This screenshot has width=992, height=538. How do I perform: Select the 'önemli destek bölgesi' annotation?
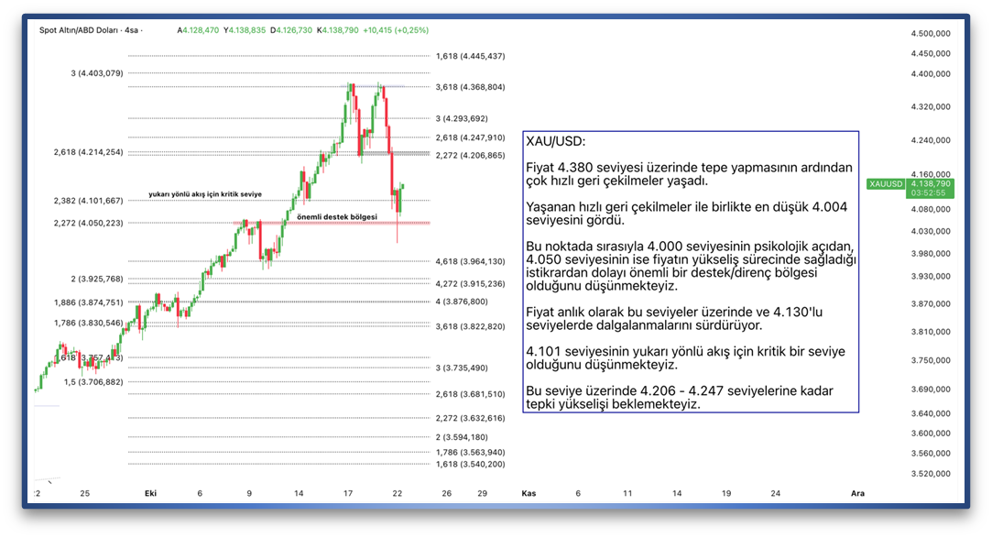[337, 217]
